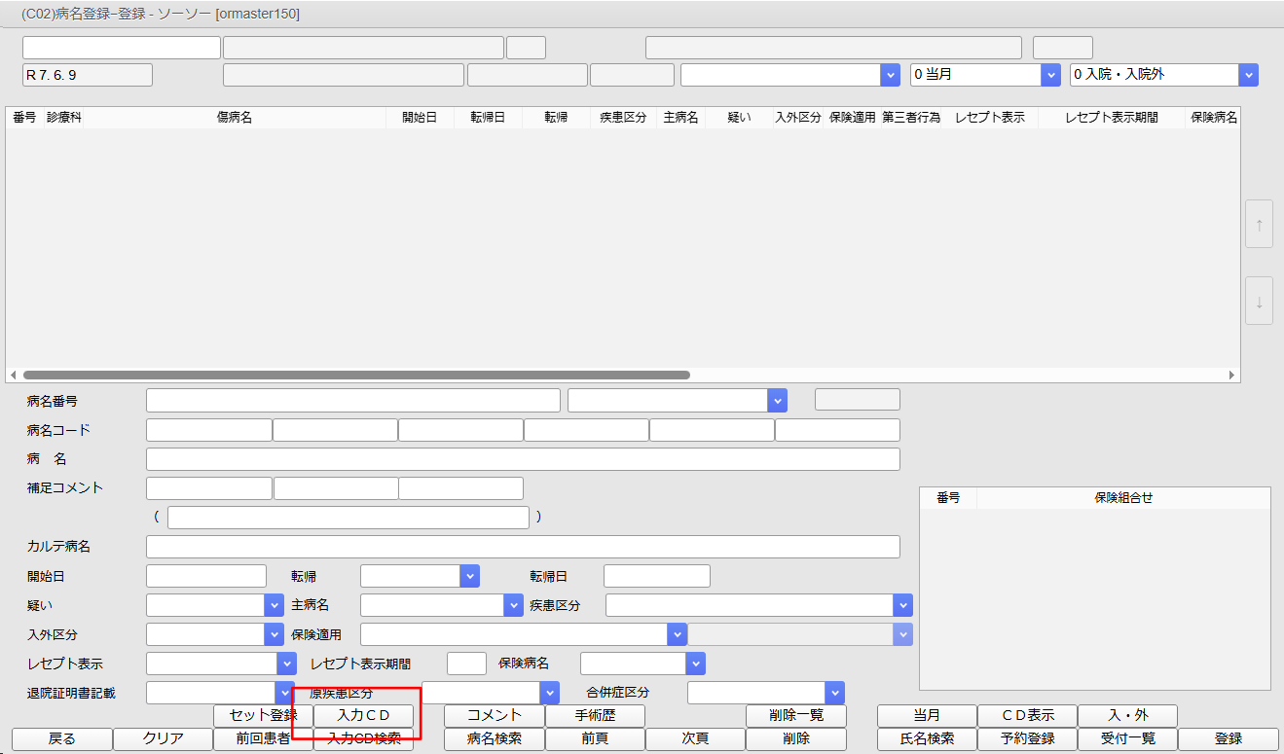Open the 当月 period dropdown
The width and height of the screenshot is (1284, 754).
click(x=984, y=75)
